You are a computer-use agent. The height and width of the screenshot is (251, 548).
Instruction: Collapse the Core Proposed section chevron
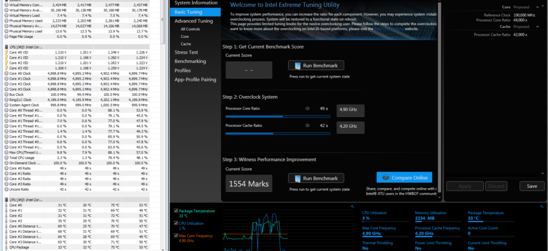(x=537, y=7)
